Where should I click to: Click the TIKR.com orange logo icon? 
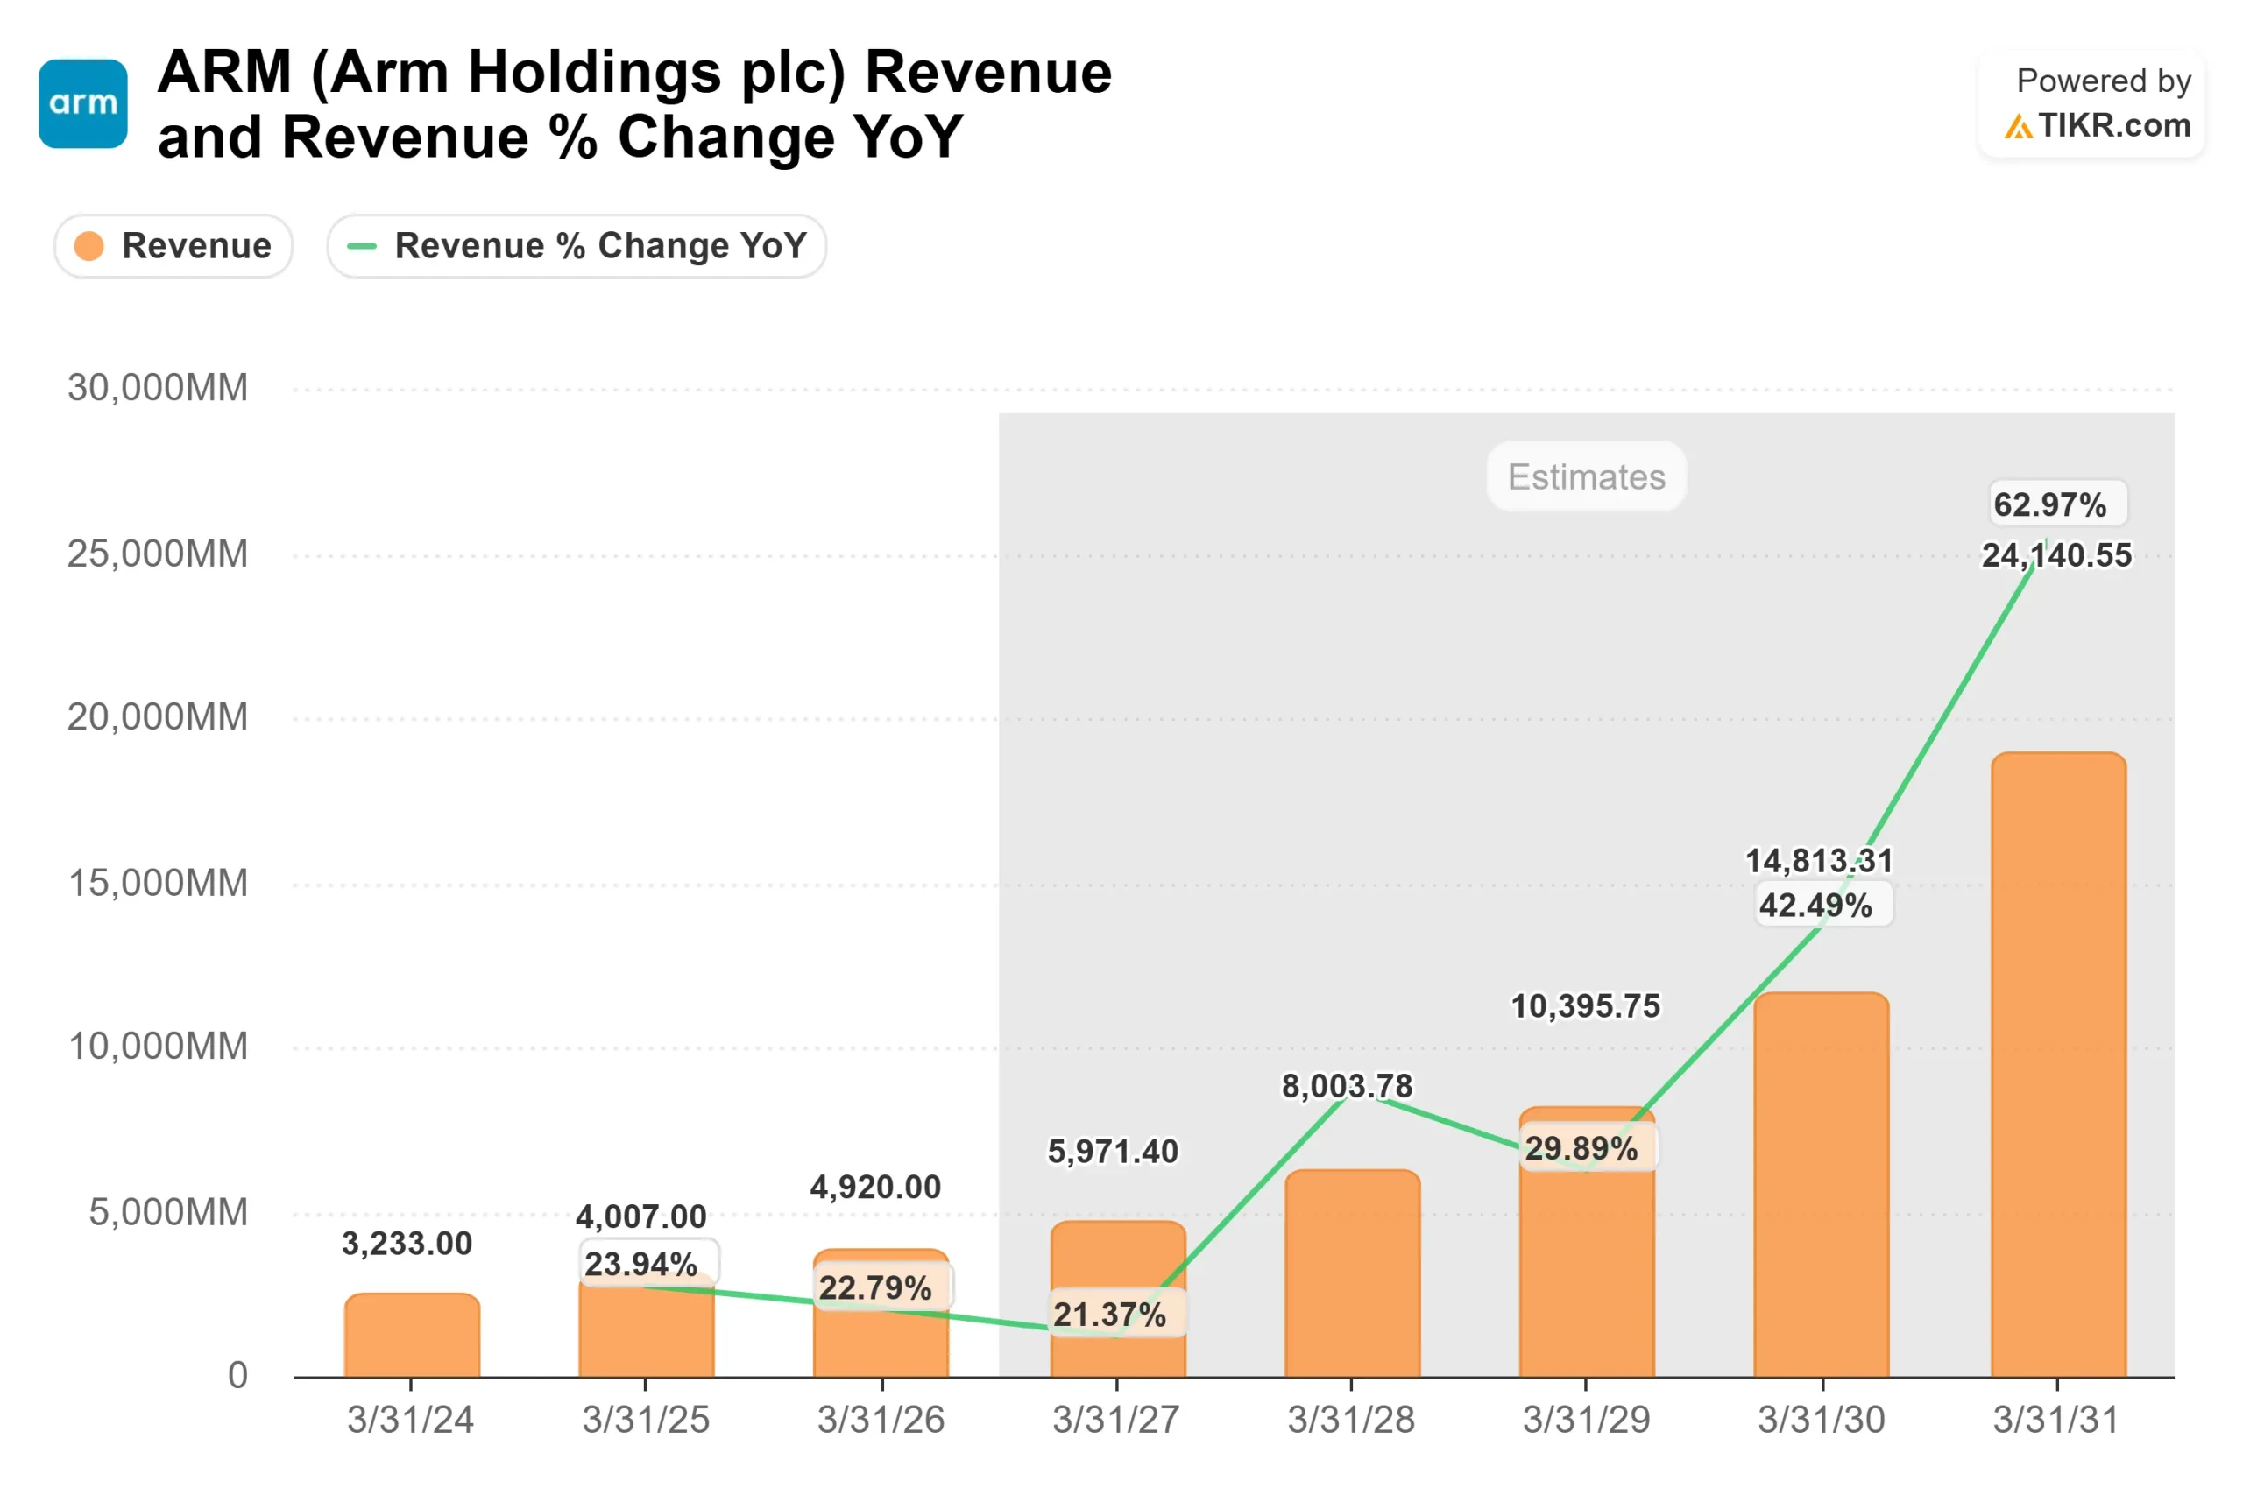2018,127
